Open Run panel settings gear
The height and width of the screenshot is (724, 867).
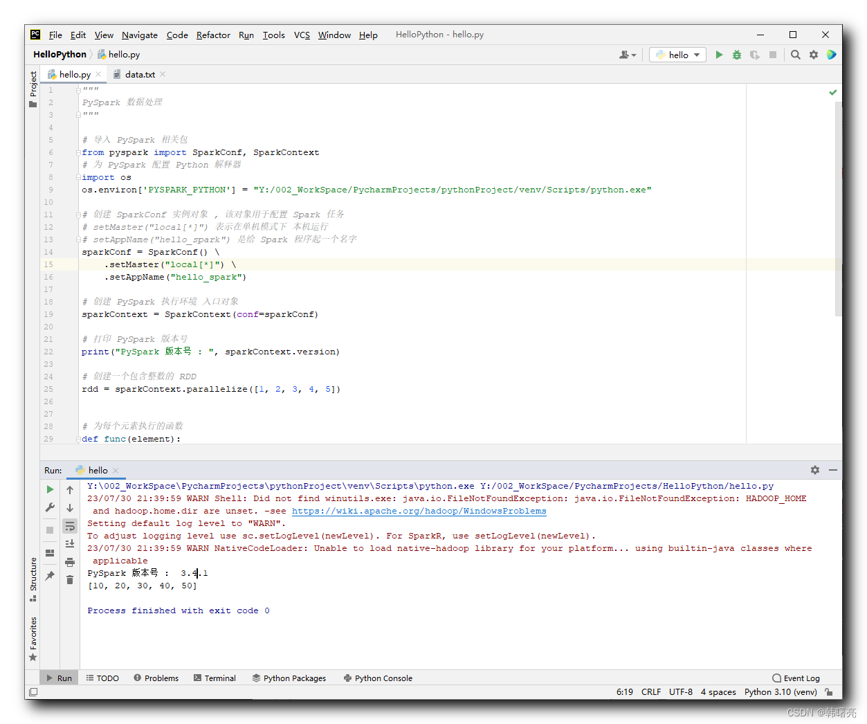pyautogui.click(x=815, y=470)
